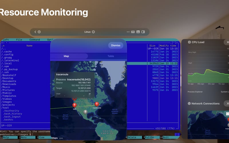Open the three-dot more options menu
This screenshot has width=229, height=143.
tap(128, 32)
